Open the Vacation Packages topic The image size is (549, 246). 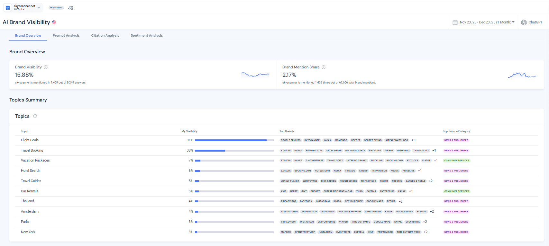(35, 160)
